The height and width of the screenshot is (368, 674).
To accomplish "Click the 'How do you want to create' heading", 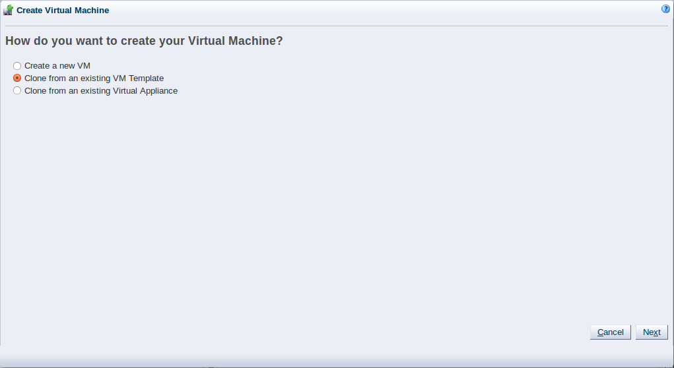I will click(144, 41).
